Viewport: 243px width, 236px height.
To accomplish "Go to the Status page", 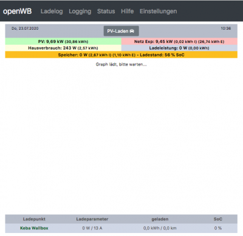I will coord(106,12).
